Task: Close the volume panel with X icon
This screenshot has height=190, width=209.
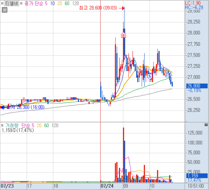Action: pos(206,125)
